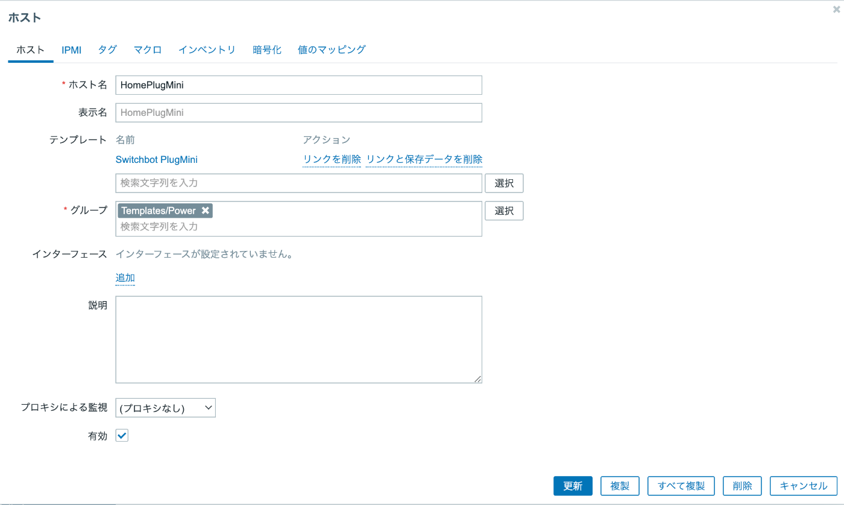
Task: Focus the ホスト名 input field
Action: [x=299, y=85]
